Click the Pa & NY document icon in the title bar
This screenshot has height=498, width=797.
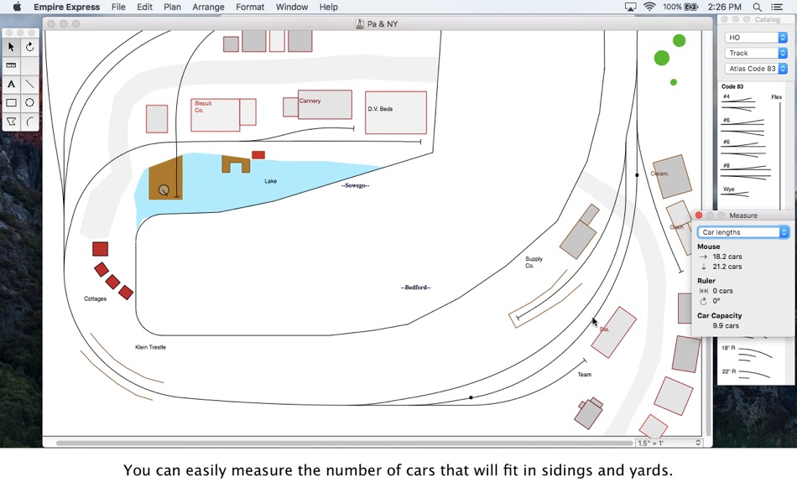pos(360,23)
